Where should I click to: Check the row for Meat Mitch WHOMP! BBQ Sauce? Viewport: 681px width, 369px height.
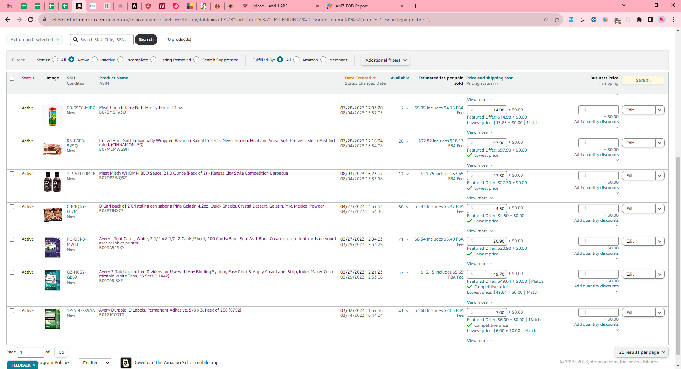[x=12, y=174]
